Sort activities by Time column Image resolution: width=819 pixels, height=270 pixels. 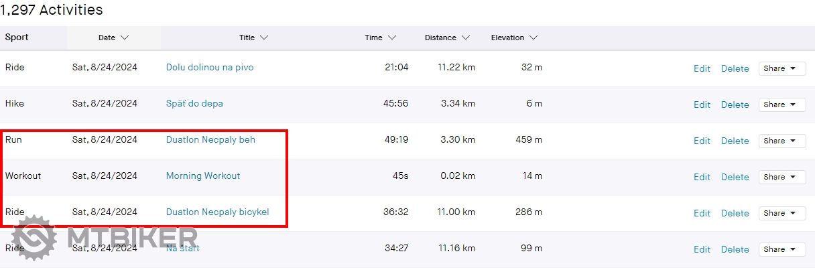pos(380,38)
